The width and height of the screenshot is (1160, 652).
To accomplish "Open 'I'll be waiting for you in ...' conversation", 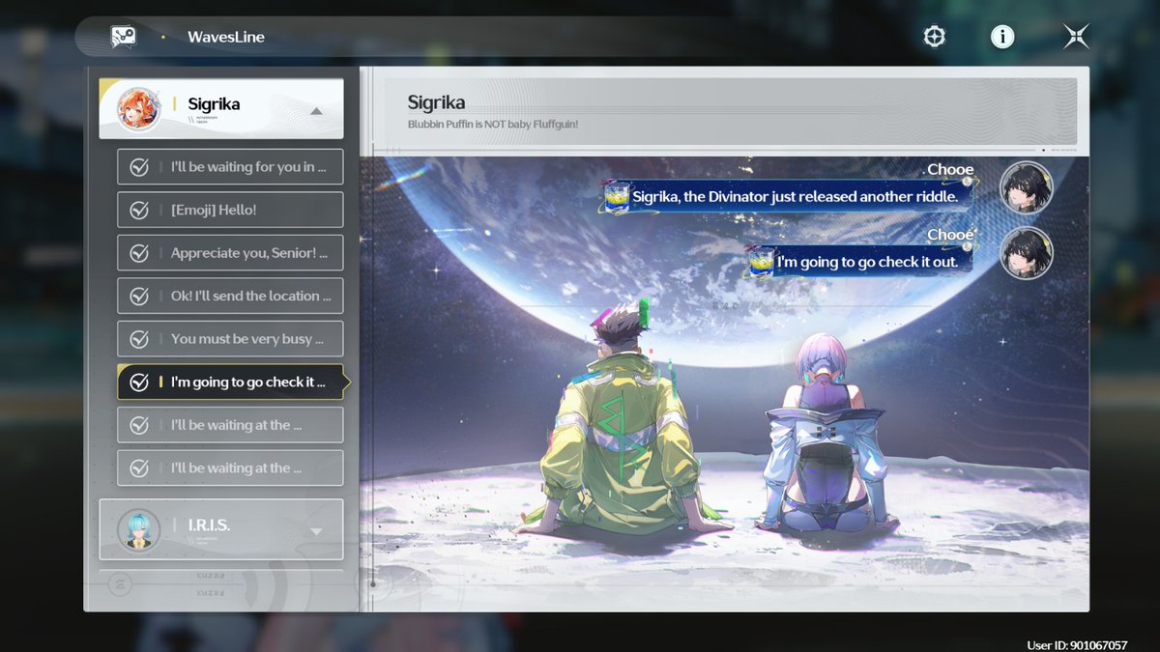I will coord(230,167).
